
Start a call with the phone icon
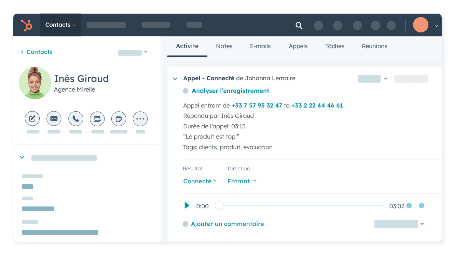click(x=75, y=118)
